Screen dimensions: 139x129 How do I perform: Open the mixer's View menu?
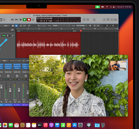point(5,61)
